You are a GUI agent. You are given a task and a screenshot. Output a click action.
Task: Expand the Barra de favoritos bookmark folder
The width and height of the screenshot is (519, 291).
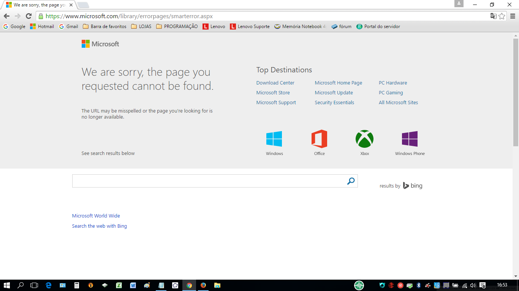(104, 27)
